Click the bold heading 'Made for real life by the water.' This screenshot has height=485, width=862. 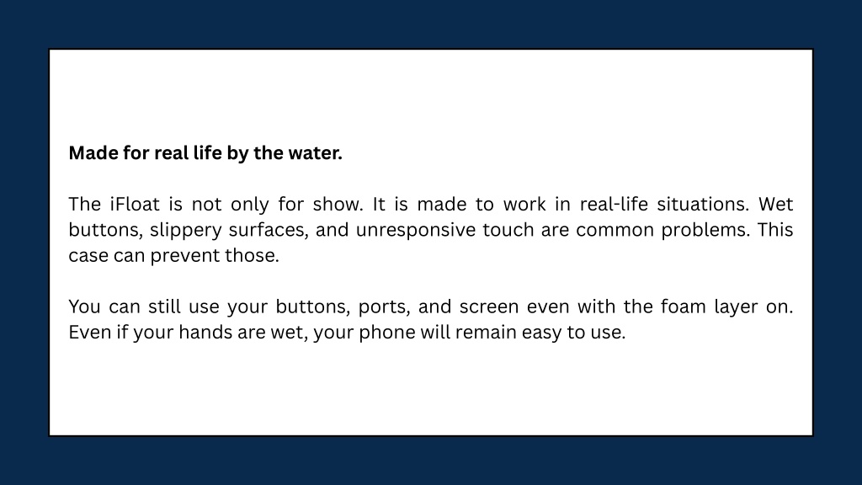click(x=205, y=153)
